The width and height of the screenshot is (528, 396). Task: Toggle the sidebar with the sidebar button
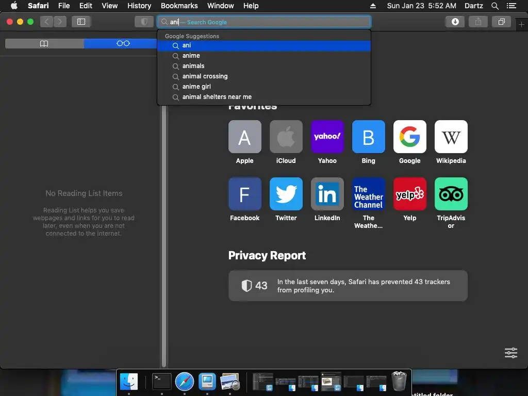pos(81,22)
